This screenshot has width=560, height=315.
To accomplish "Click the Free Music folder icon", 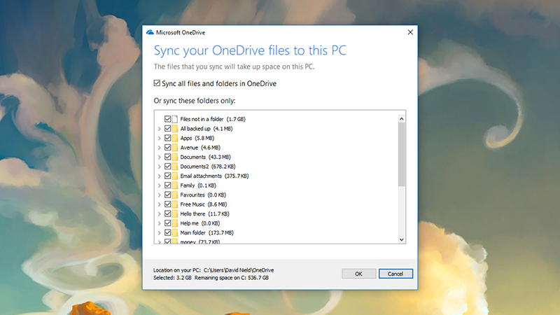I will 174,204.
